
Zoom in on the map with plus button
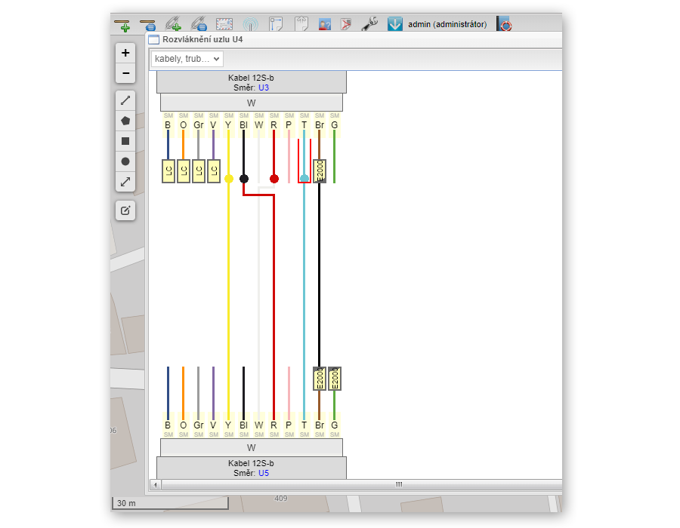(x=125, y=53)
